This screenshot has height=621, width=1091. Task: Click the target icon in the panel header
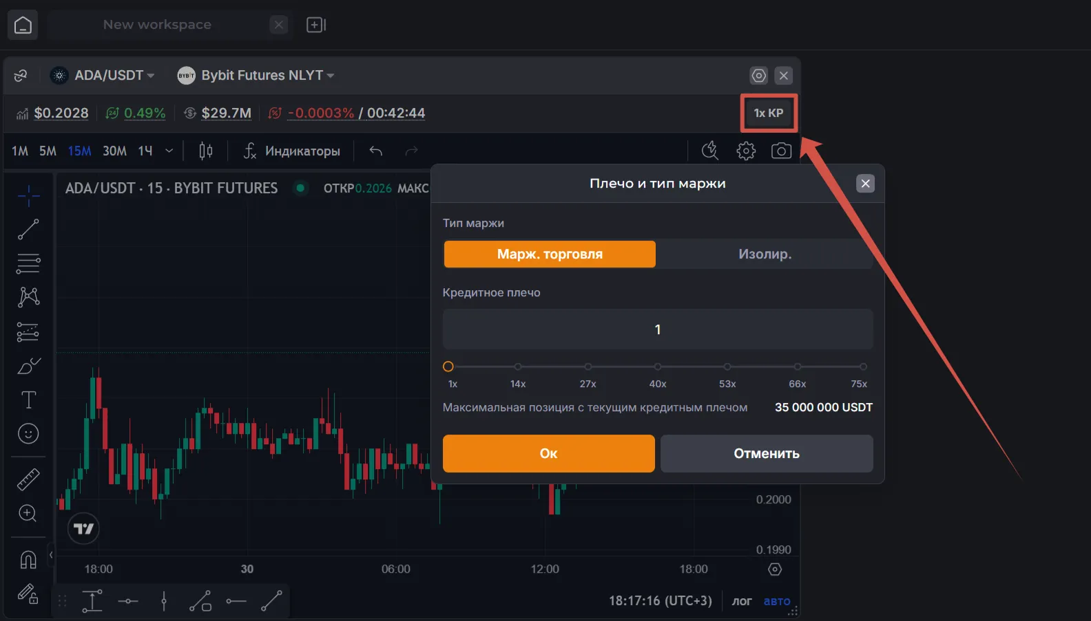[x=758, y=76]
